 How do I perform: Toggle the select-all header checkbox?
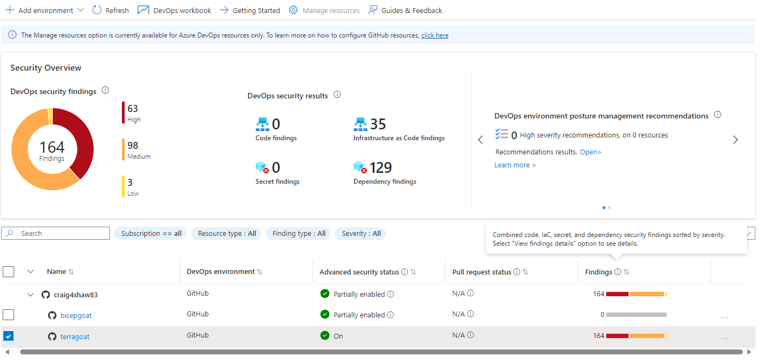(x=9, y=271)
